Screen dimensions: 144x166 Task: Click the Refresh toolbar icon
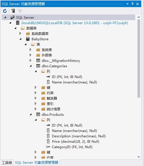pyautogui.click(x=5, y=11)
